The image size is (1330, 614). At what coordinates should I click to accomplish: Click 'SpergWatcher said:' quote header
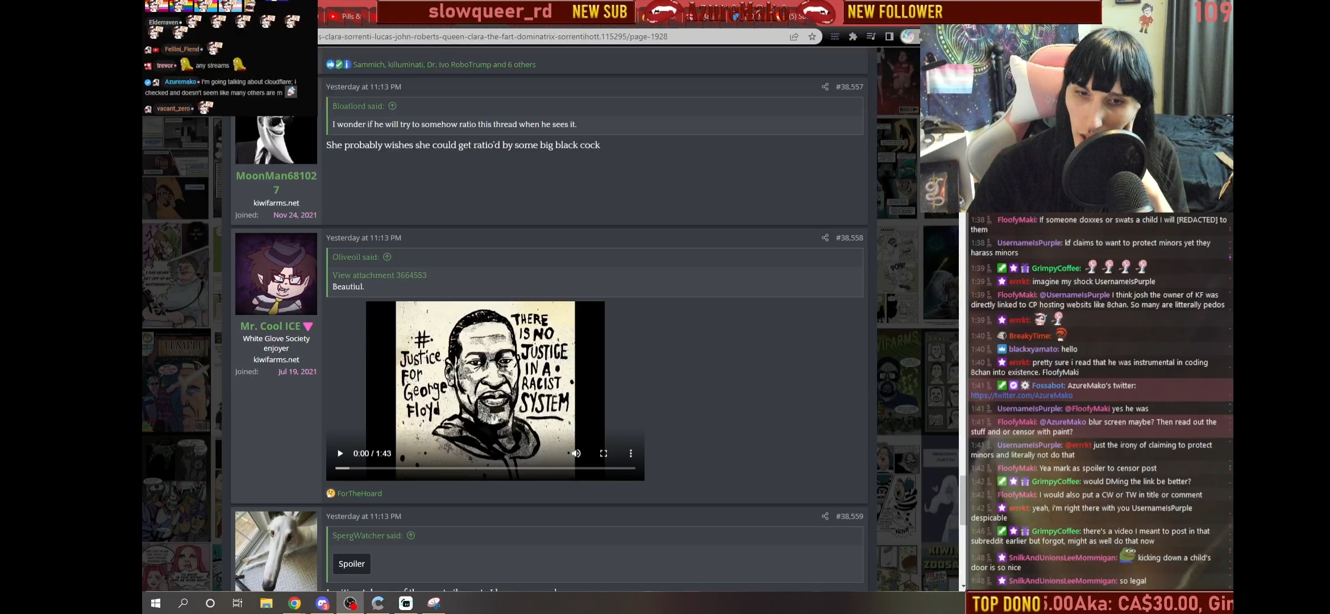point(367,536)
